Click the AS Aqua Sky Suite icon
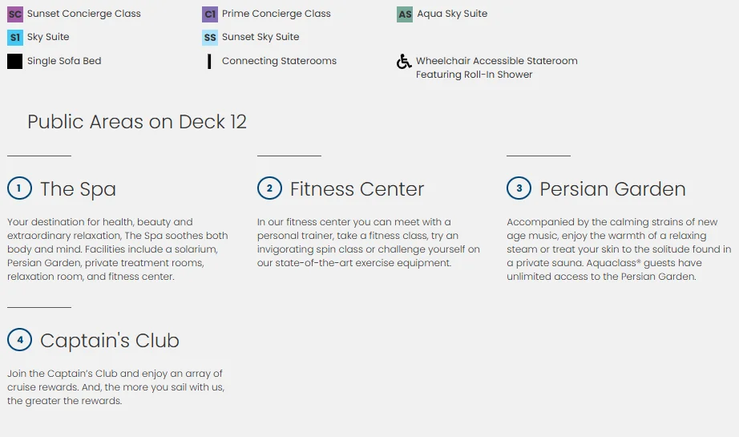Image resolution: width=739 pixels, height=437 pixels. coord(405,14)
